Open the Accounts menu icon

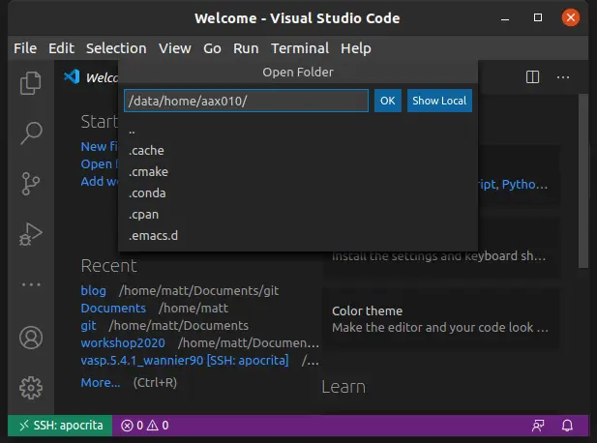(31, 338)
